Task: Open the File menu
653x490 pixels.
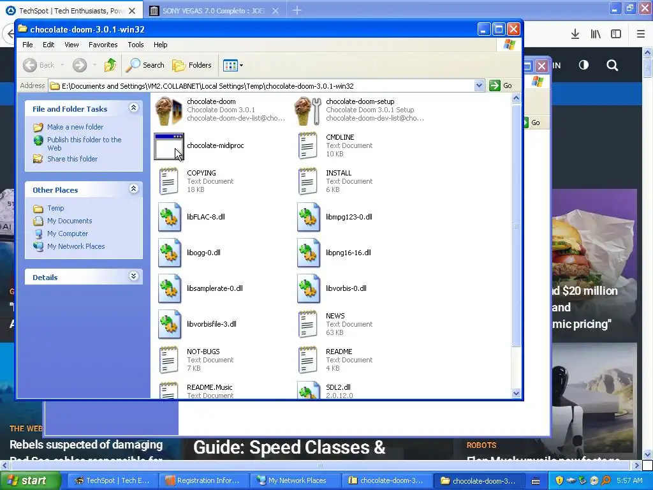Action: (27, 45)
